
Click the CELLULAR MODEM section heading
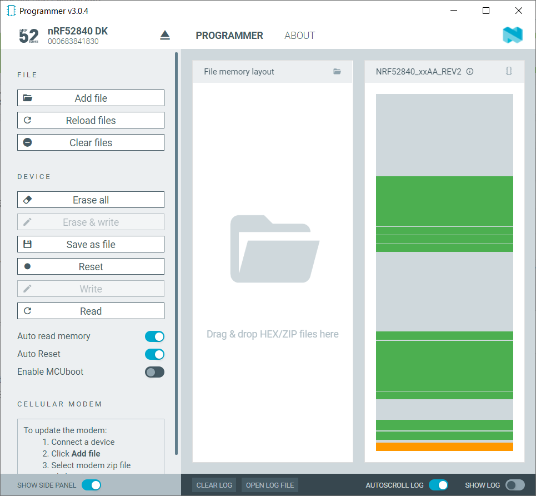coord(59,404)
